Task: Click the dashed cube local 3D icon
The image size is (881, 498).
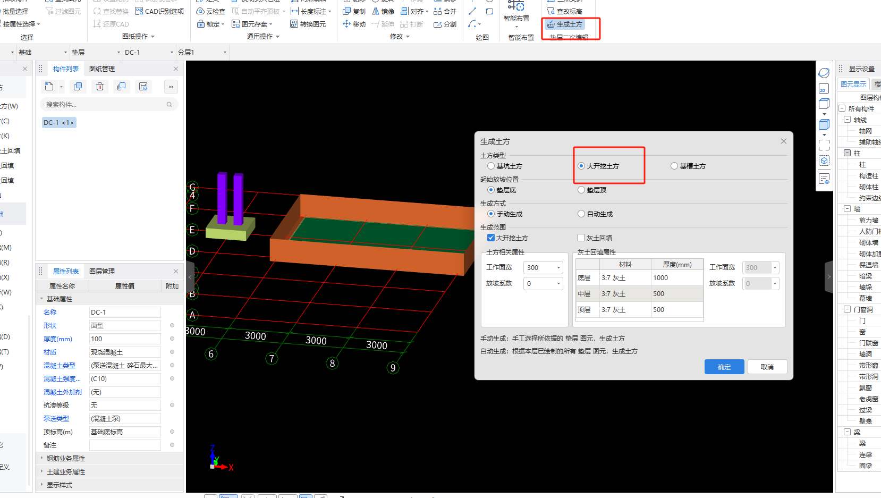Action: click(x=824, y=161)
